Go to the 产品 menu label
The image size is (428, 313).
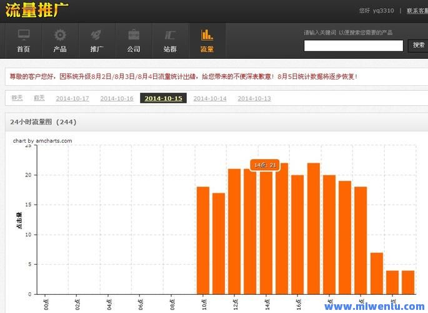[x=60, y=49]
